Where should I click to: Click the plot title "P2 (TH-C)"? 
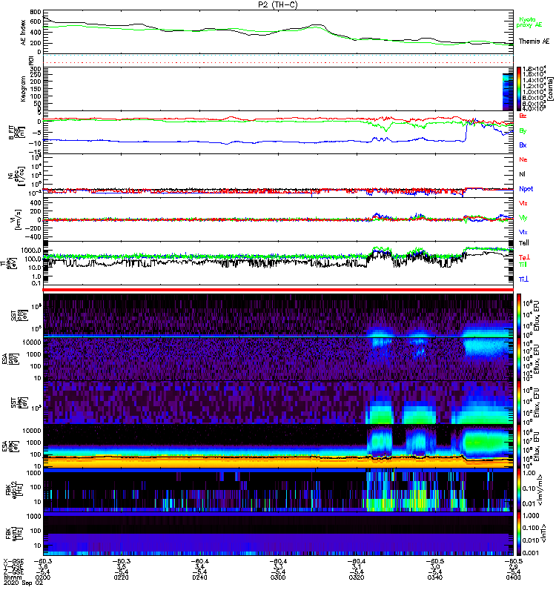(278, 4)
